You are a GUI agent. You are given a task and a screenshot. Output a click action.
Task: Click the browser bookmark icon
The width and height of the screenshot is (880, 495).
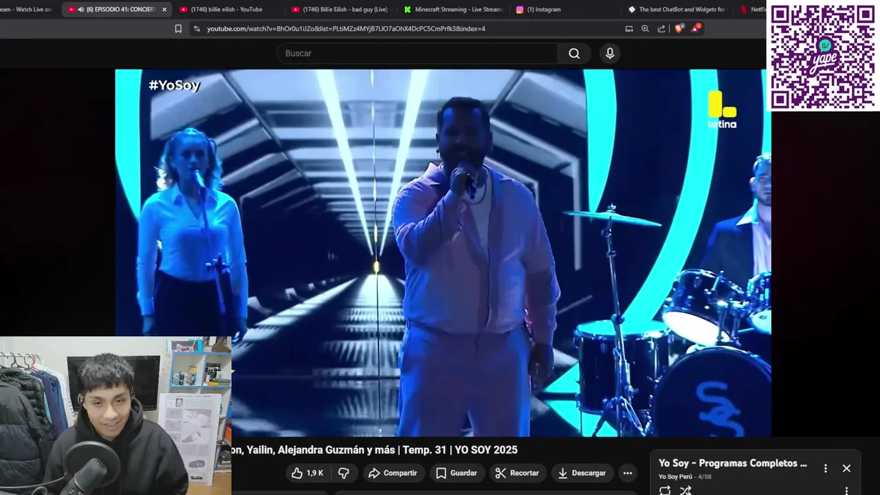click(178, 29)
